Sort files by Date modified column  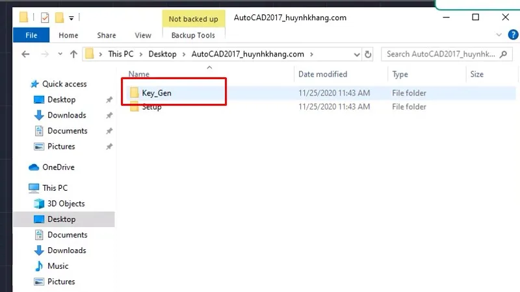(322, 75)
